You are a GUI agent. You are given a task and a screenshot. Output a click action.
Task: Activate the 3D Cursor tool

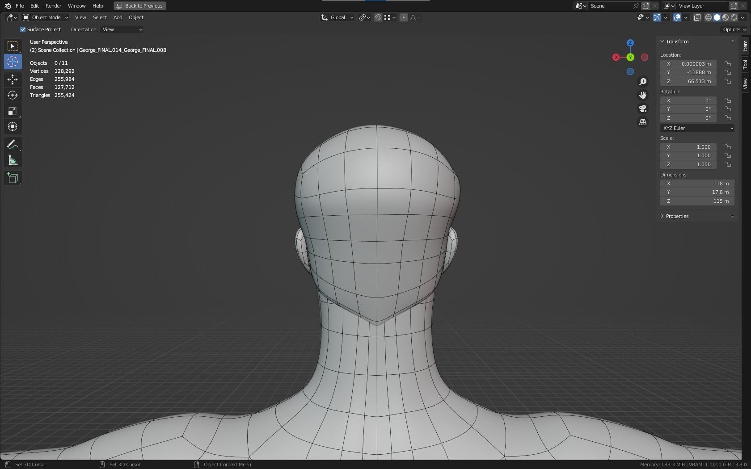(x=13, y=62)
